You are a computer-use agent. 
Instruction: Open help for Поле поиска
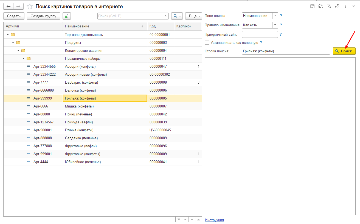(281, 16)
